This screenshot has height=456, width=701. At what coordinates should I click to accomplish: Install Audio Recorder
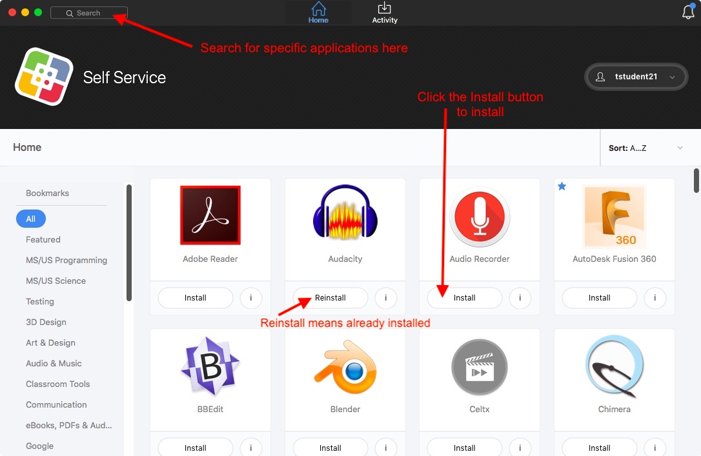coord(465,298)
